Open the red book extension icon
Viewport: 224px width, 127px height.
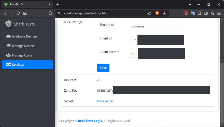tap(186, 13)
